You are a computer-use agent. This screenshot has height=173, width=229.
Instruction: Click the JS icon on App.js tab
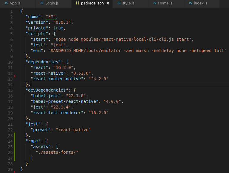(x=6, y=3)
